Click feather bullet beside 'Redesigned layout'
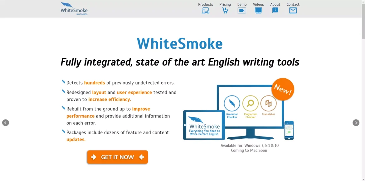The width and height of the screenshot is (365, 181). tap(63, 91)
